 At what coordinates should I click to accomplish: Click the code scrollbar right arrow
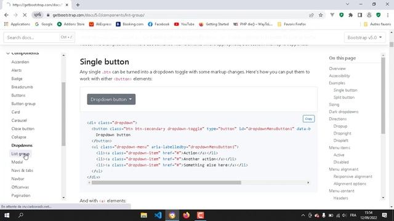(x=308, y=183)
